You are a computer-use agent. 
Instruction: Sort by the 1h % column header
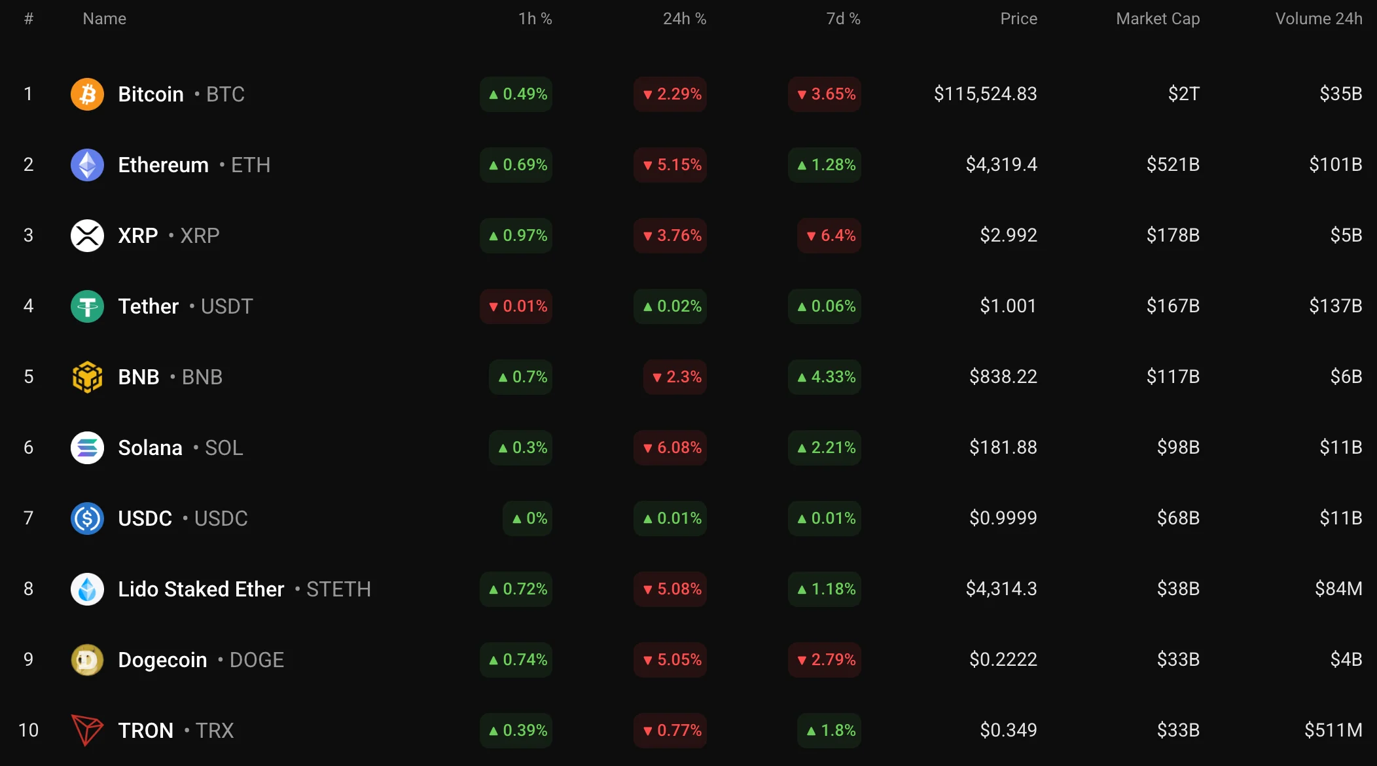point(535,19)
